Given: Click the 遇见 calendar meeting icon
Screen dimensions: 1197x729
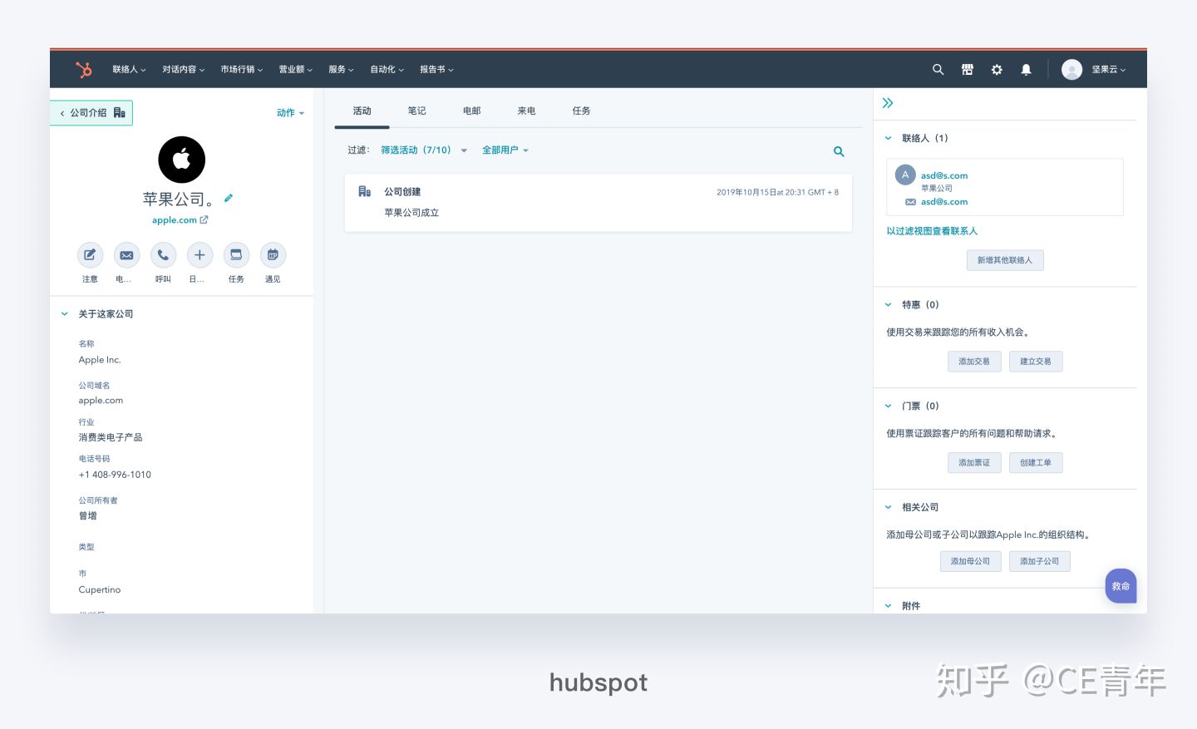Looking at the screenshot, I should [273, 255].
